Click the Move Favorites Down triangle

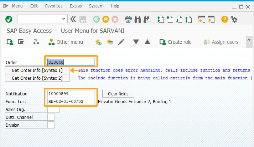tap(136, 42)
